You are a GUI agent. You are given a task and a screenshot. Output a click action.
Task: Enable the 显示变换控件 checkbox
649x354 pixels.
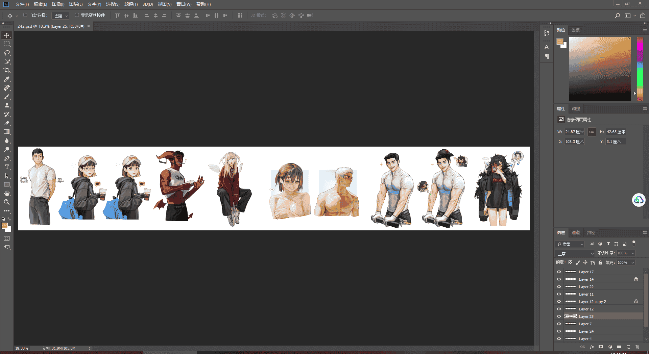pyautogui.click(x=77, y=15)
